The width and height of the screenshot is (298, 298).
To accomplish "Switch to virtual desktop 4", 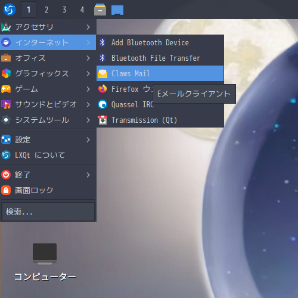I will click(x=82, y=10).
